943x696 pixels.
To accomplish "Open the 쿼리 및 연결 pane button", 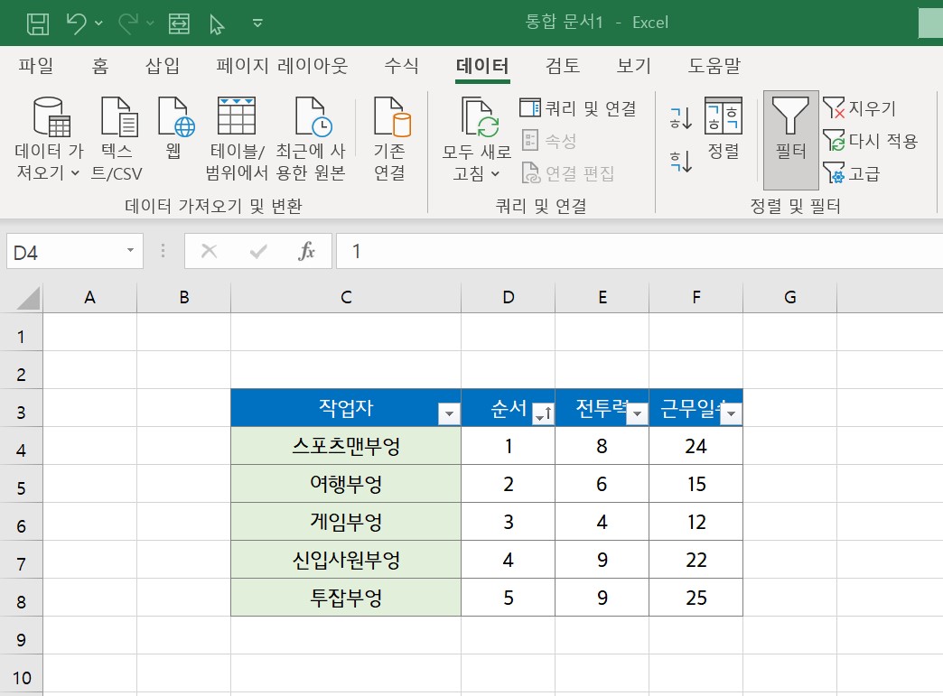I will (x=578, y=108).
